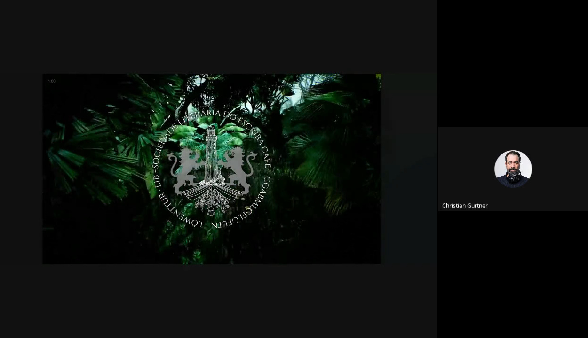Click Christian Gurtner's profile avatar
Viewport: 588px width, 338px height.
click(x=513, y=169)
